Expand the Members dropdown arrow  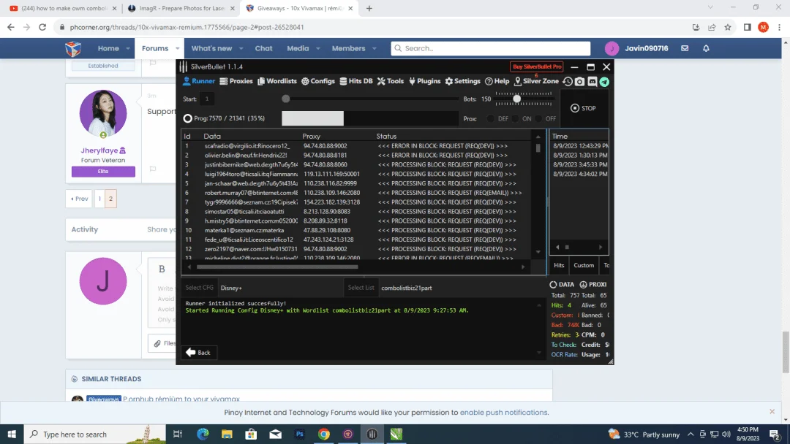[x=375, y=49]
